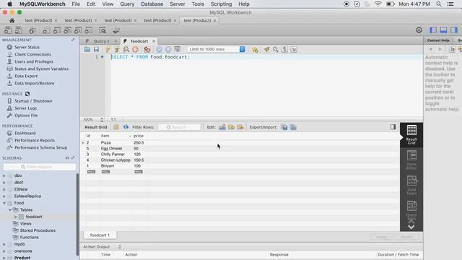Open the home screen icon
The height and width of the screenshot is (260, 462).
(x=12, y=21)
